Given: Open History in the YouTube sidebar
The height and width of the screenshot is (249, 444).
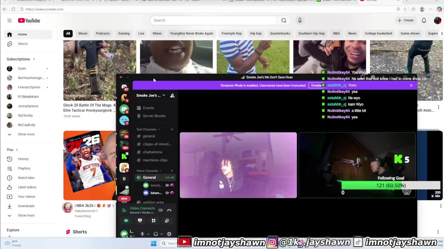Looking at the screenshot, I should point(23,159).
